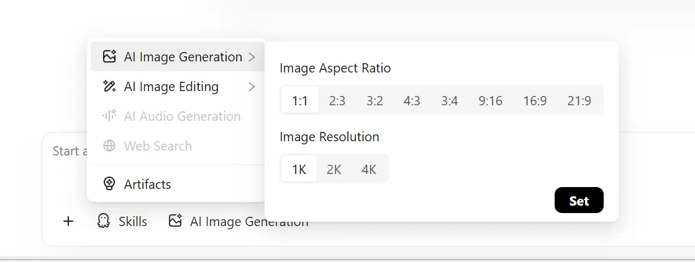Select the 1:1 aspect ratio

tap(300, 101)
